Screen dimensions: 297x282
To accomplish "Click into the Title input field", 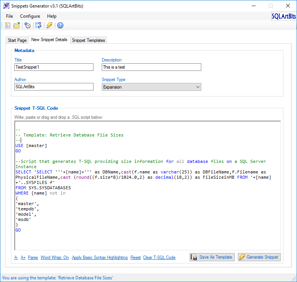I will tap(54, 67).
